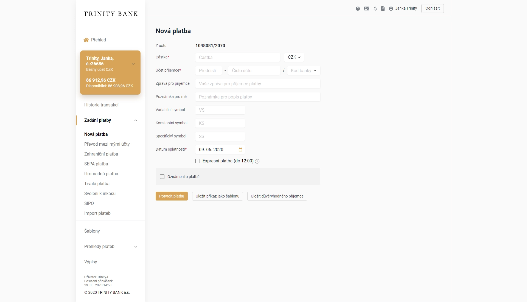Screen dimensions: 527x302
Task: Expand the account card chevron
Action: 133,64
